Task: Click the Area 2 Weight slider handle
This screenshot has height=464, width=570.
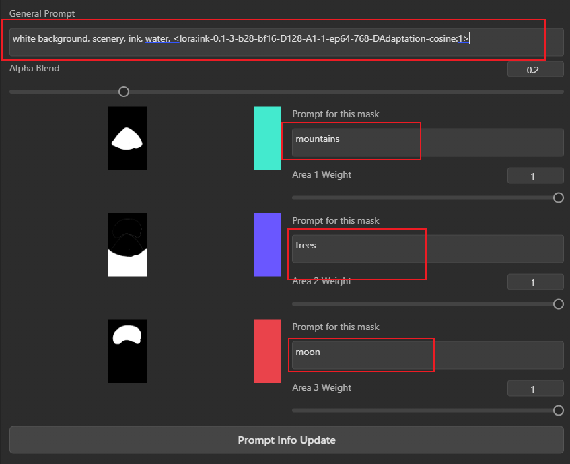Action: coord(559,304)
